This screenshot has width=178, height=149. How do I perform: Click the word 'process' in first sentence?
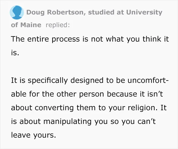click(66, 40)
